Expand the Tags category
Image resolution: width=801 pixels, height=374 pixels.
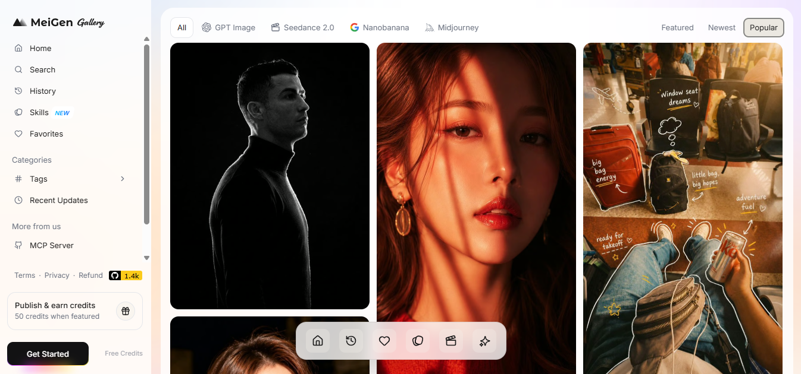pyautogui.click(x=71, y=179)
